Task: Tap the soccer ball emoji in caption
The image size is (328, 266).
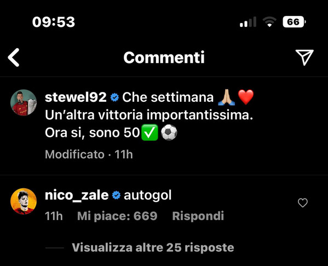Action: pos(169,132)
